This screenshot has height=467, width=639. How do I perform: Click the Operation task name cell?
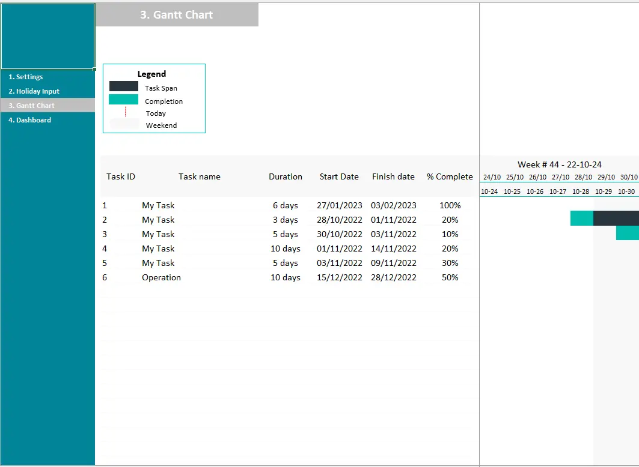coord(161,277)
